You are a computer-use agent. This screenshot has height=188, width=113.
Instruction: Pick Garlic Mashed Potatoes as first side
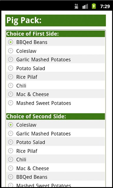(56, 60)
